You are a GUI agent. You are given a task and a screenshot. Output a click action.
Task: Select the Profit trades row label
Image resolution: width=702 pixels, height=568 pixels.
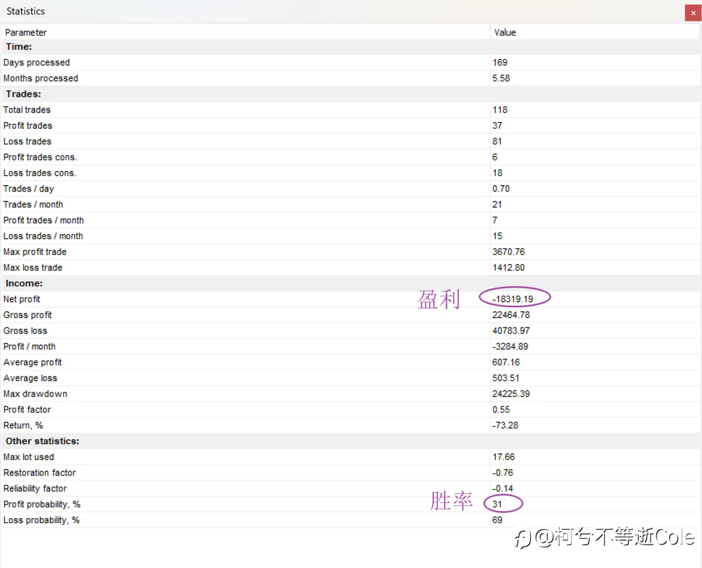click(27, 125)
